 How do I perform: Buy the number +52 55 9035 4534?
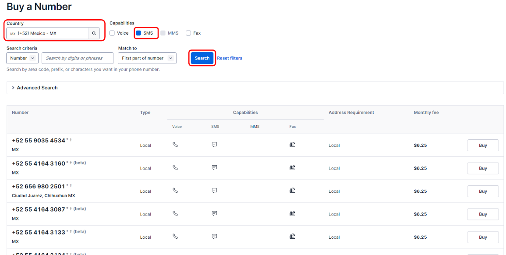[x=483, y=145]
